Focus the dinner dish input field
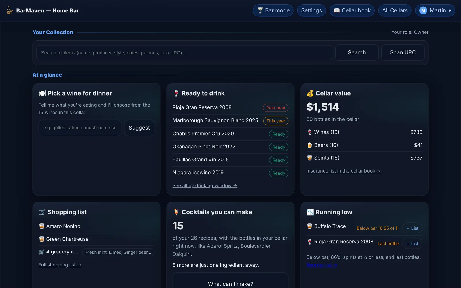Viewport: 461px width, 288px height. [x=80, y=128]
